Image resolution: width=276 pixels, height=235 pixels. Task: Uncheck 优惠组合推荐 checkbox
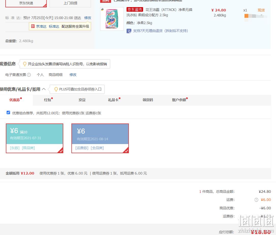pyautogui.click(x=8, y=113)
